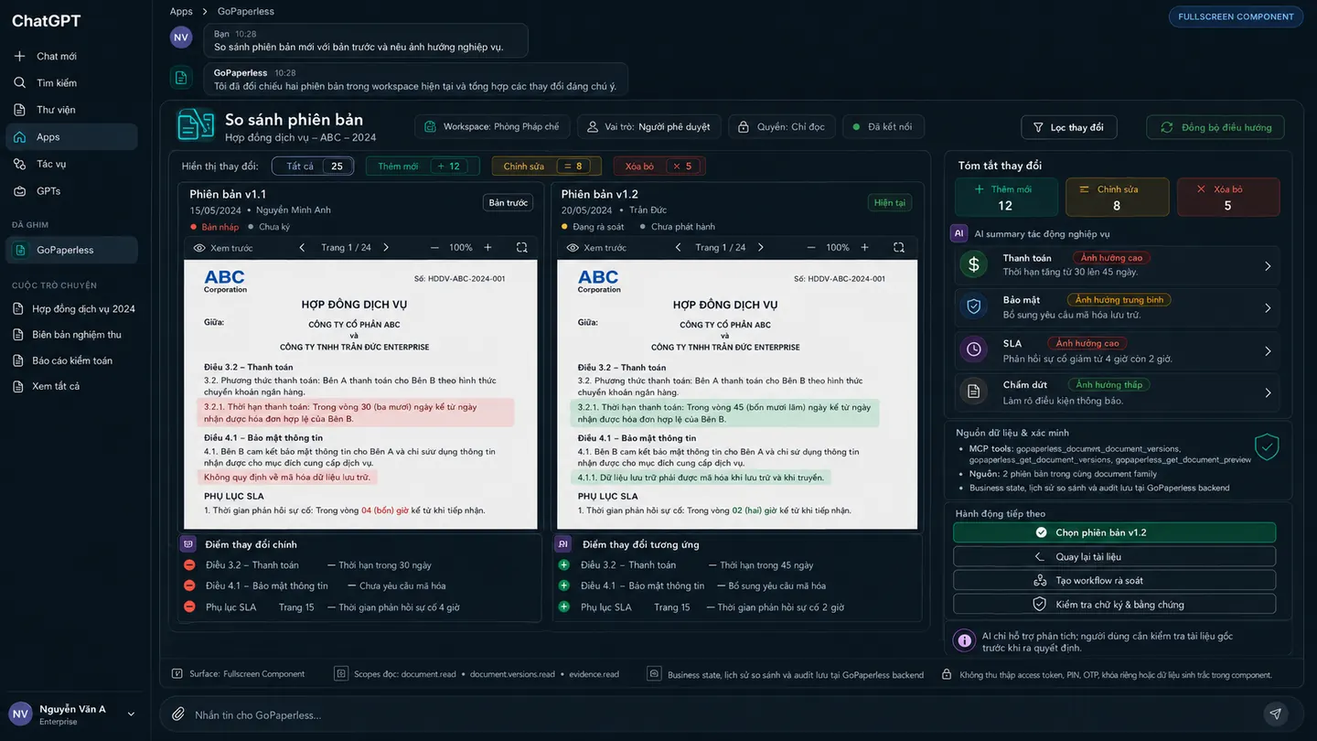Go to previous page in v1.2 preview
The width and height of the screenshot is (1317, 741).
tap(676, 248)
